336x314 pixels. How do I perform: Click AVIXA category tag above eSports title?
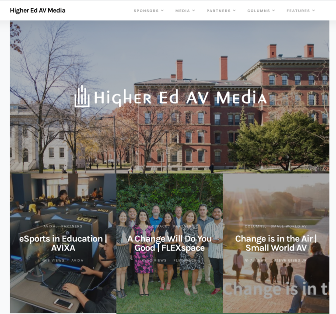click(49, 227)
